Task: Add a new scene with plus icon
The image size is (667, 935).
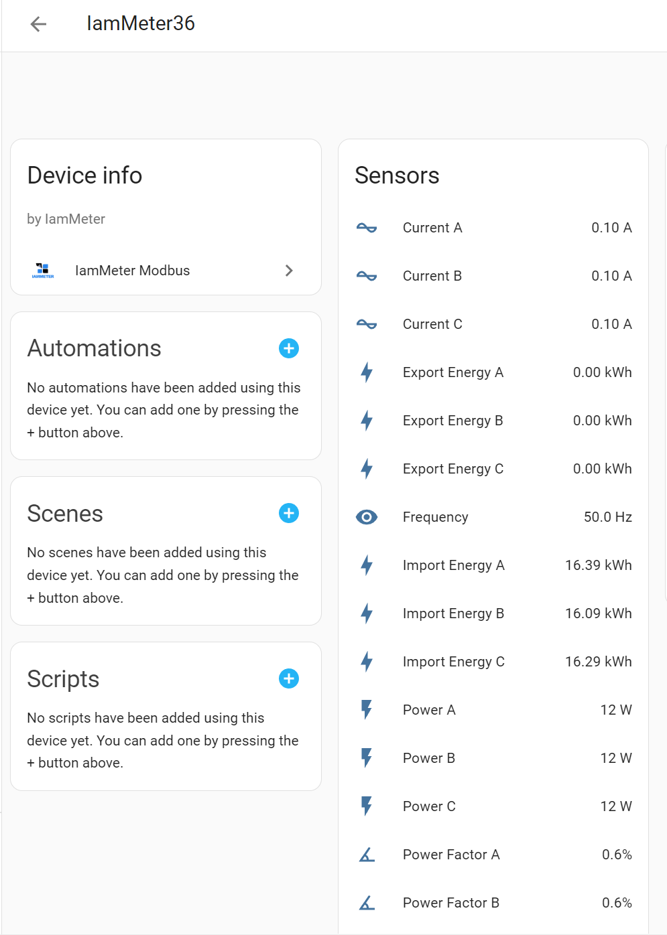Action: 289,513
